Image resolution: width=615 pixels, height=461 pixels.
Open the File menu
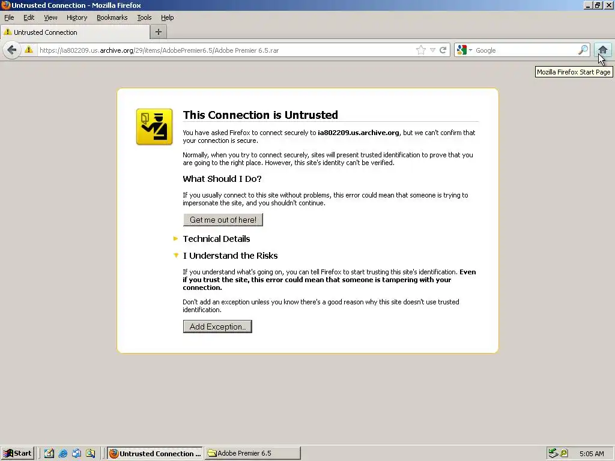pyautogui.click(x=9, y=17)
